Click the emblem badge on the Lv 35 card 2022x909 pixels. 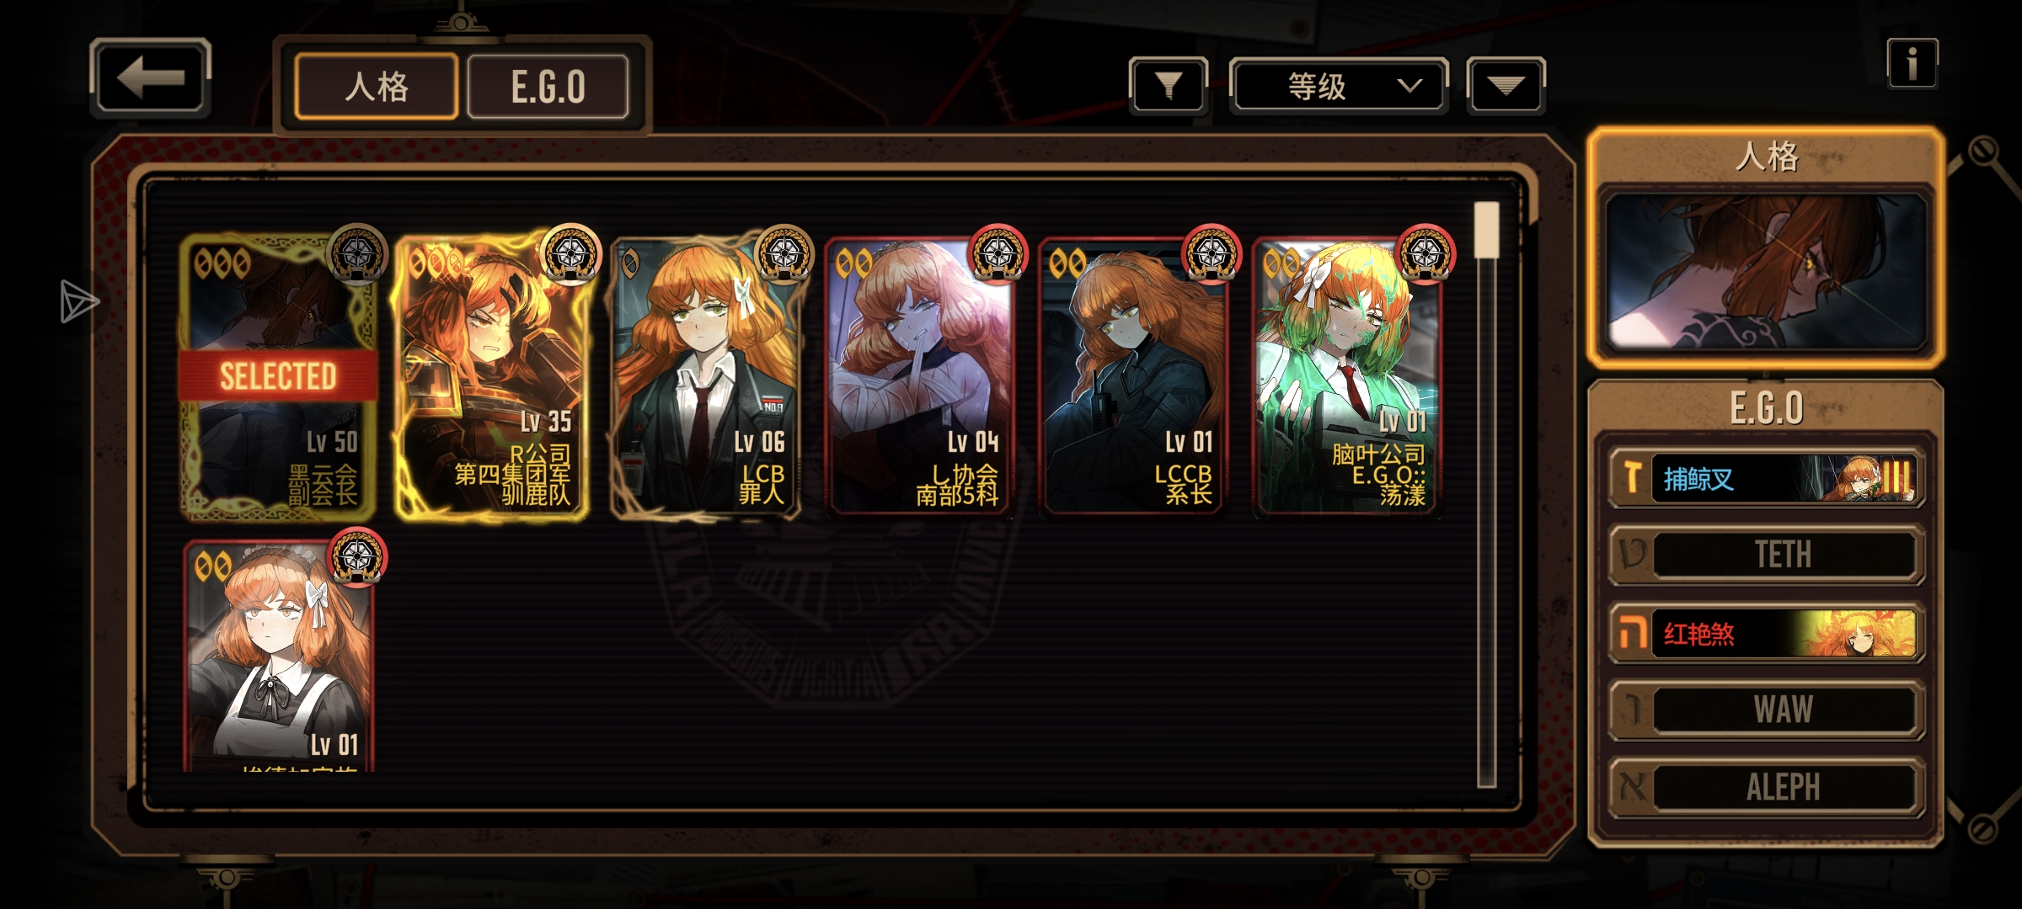(570, 253)
